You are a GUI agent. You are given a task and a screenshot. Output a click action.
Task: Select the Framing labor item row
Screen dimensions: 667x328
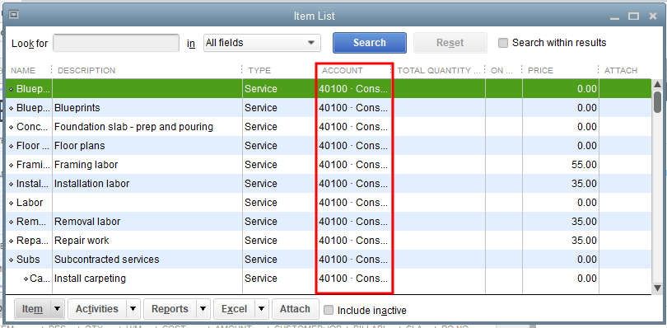point(329,165)
